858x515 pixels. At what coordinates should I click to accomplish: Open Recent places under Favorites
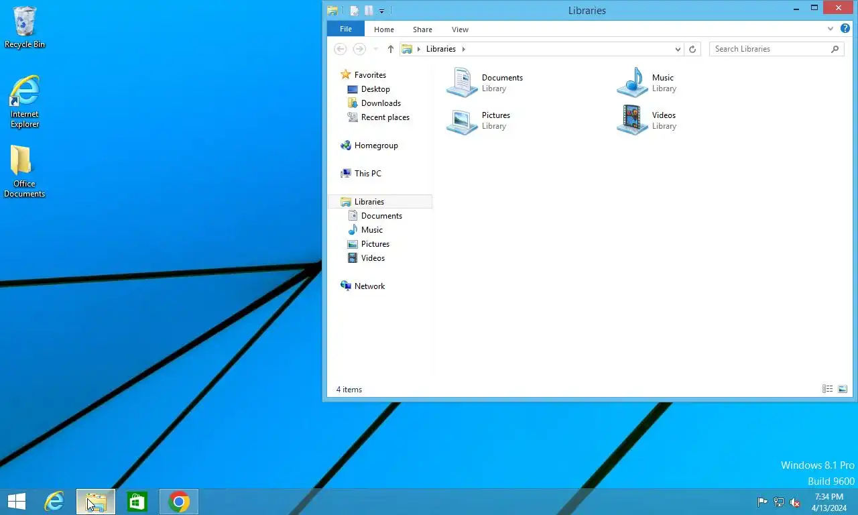pos(379,117)
